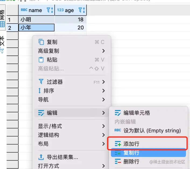The image size is (190, 169).
Task: Select row header number 1
Action: click(x=12, y=20)
